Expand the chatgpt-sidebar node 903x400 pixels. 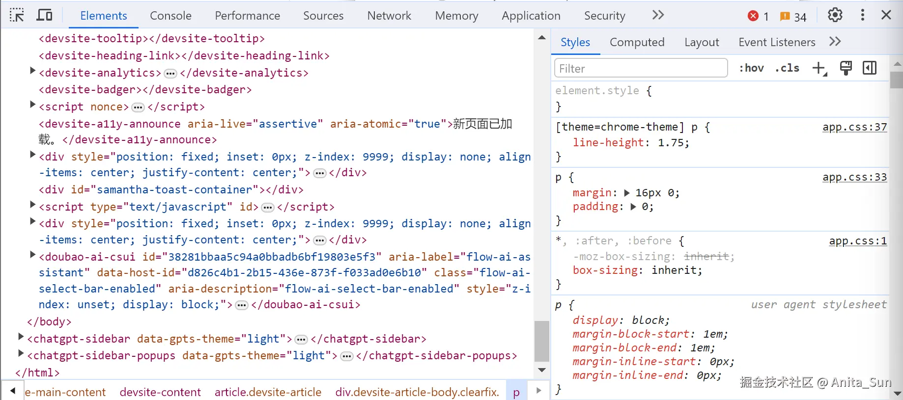(x=21, y=337)
